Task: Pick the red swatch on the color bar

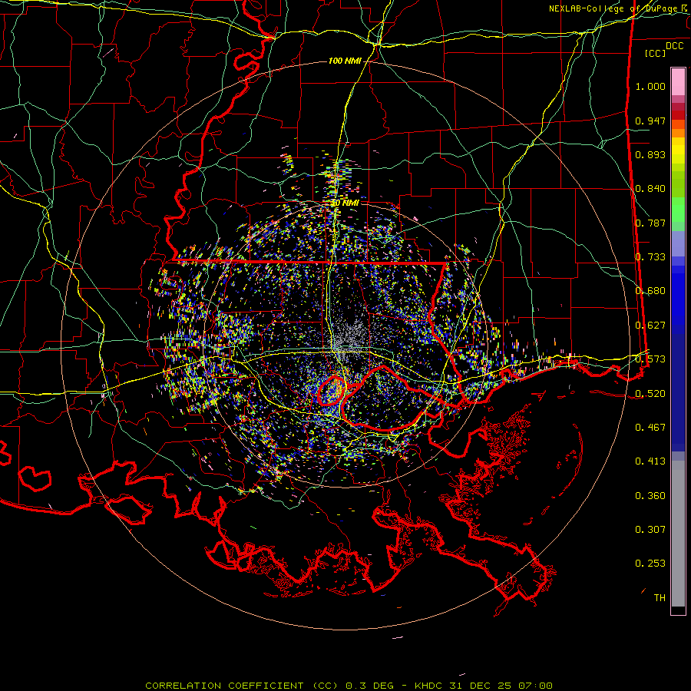Action: (x=678, y=115)
